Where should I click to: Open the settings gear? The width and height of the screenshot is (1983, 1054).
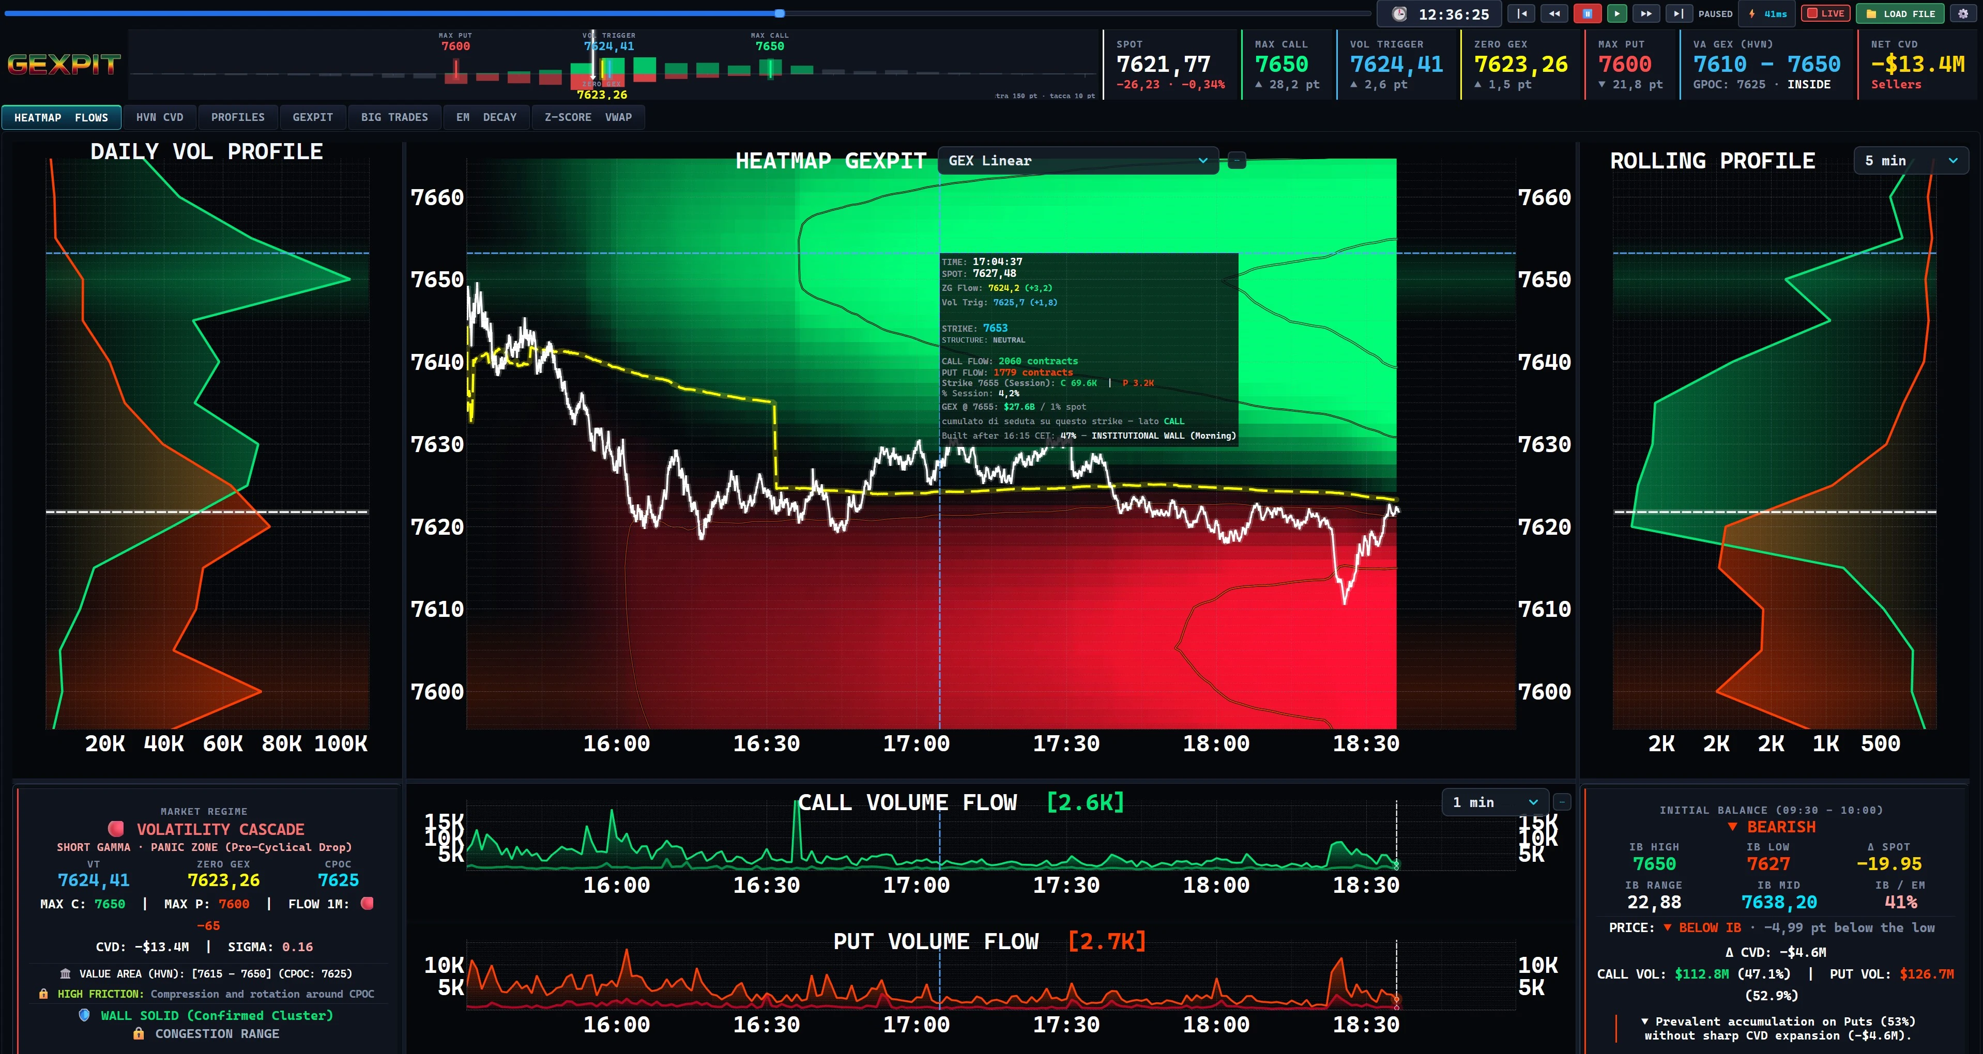point(1963,14)
